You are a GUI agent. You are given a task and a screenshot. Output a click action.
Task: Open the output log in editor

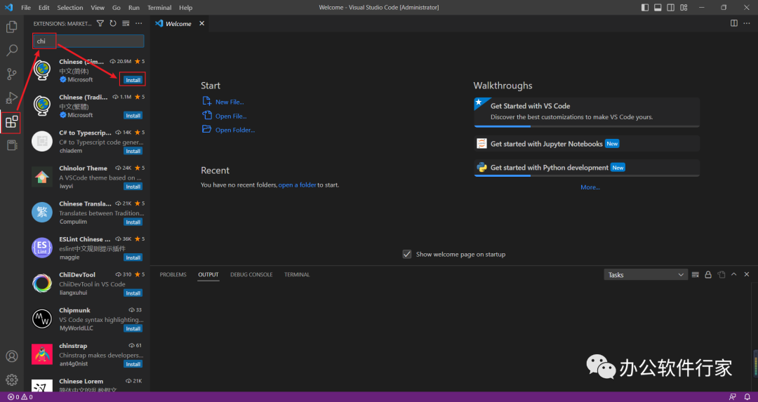tap(722, 274)
